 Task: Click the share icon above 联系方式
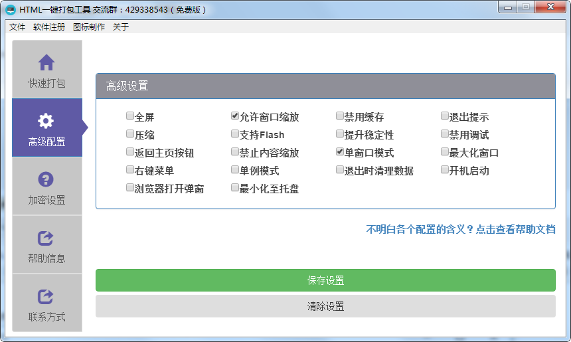(x=46, y=296)
